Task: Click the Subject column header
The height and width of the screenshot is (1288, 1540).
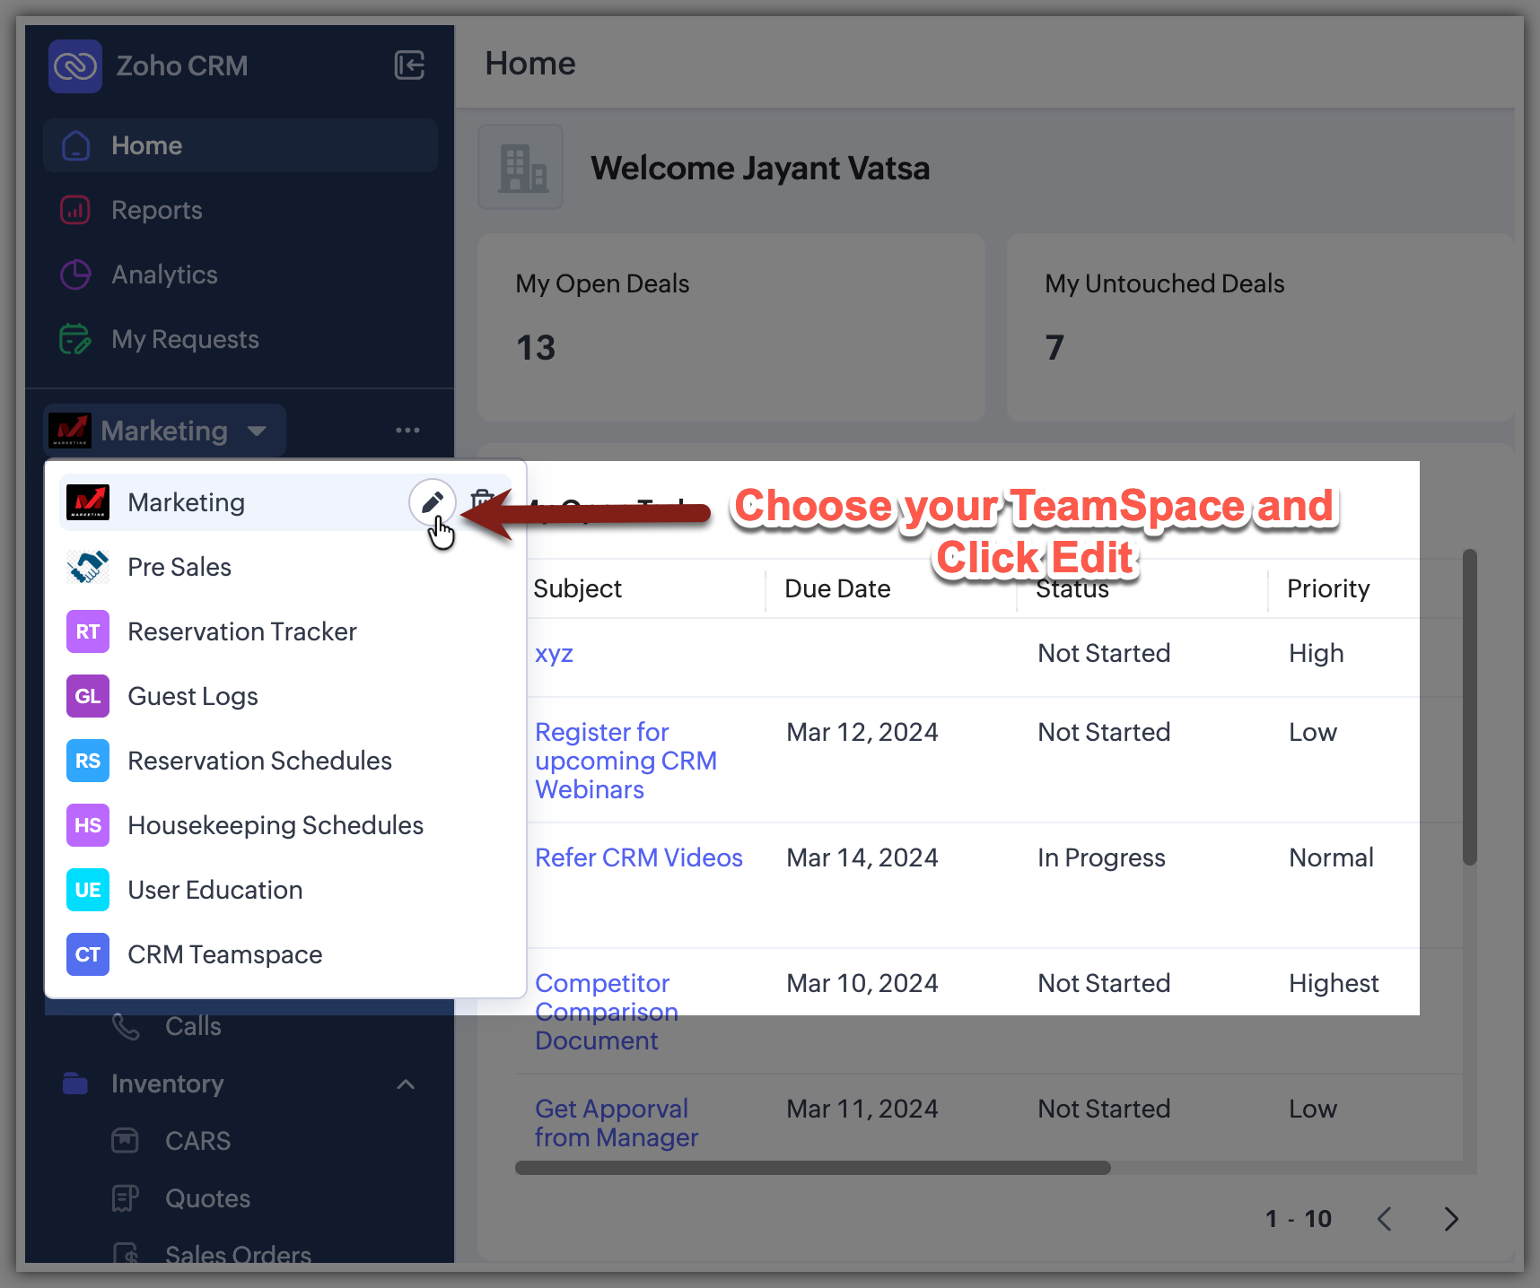Action: click(x=577, y=588)
